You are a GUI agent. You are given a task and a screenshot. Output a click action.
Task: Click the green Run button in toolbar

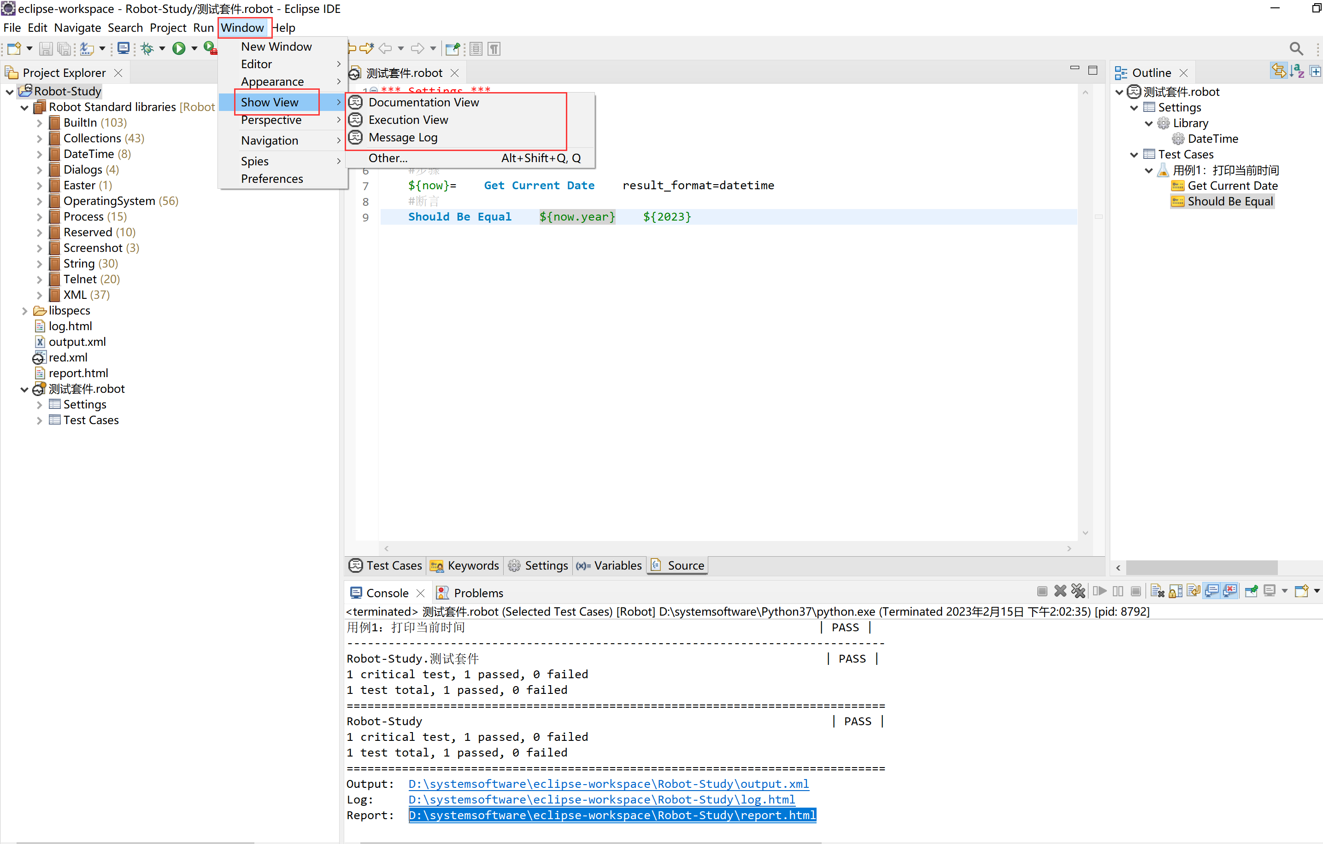pyautogui.click(x=178, y=48)
